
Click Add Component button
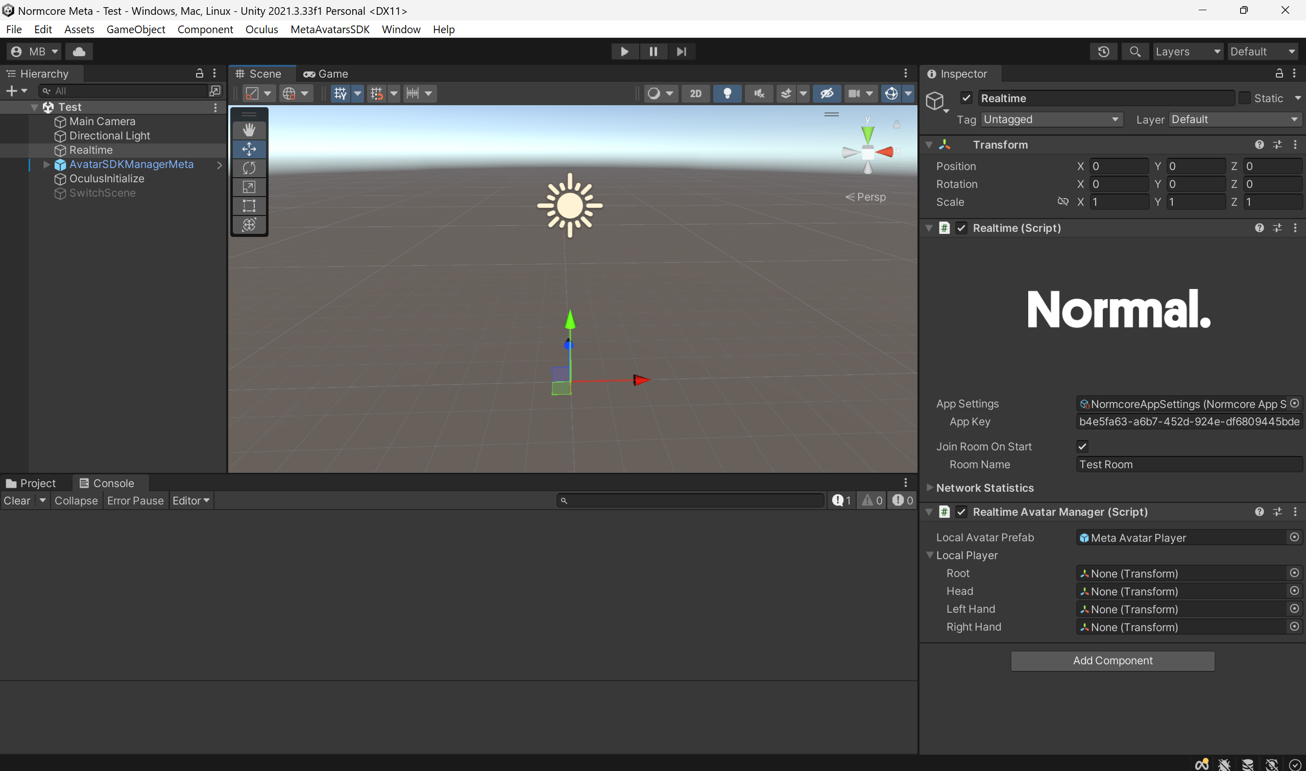click(1112, 660)
